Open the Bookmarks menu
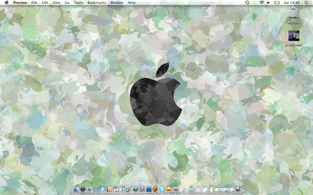The width and height of the screenshot is (313, 195). tap(96, 2)
